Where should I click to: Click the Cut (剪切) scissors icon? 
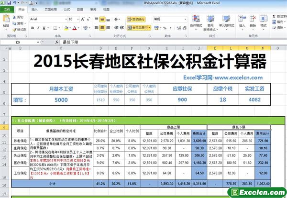(x=14, y=17)
